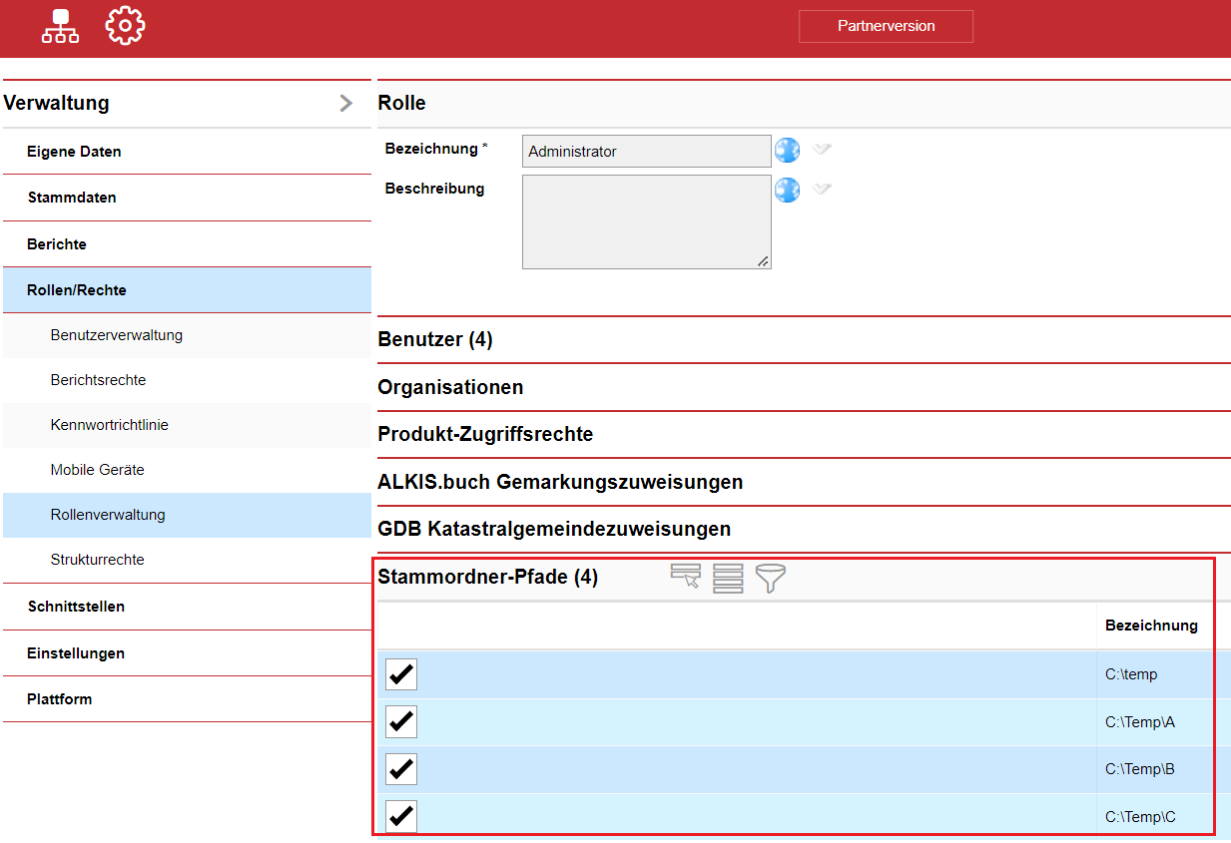1231x843 pixels.
Task: Open Stammdaten in the sidebar
Action: 187,198
